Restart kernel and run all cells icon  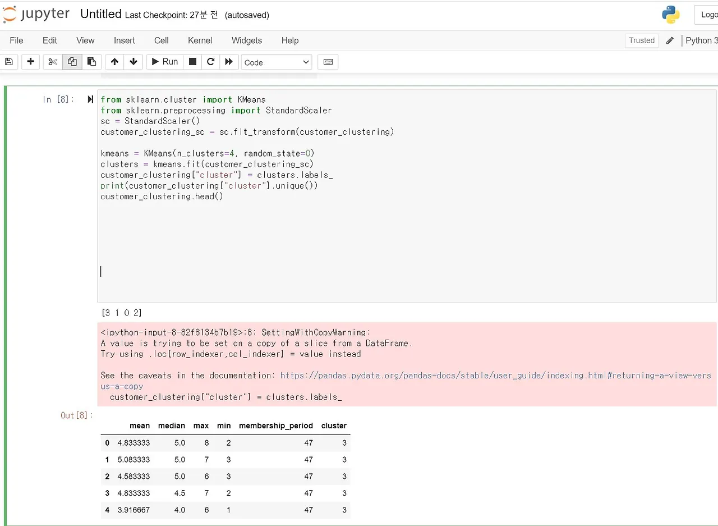[x=229, y=62]
